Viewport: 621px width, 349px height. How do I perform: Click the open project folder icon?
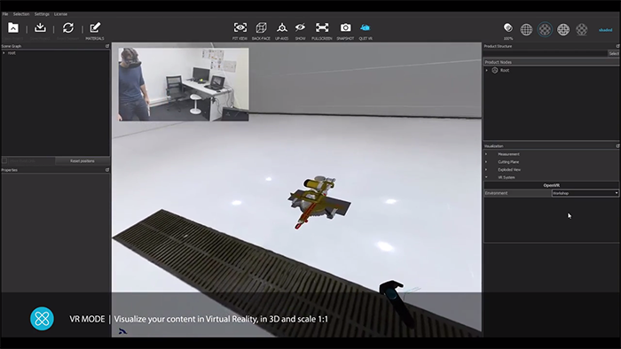pyautogui.click(x=13, y=27)
